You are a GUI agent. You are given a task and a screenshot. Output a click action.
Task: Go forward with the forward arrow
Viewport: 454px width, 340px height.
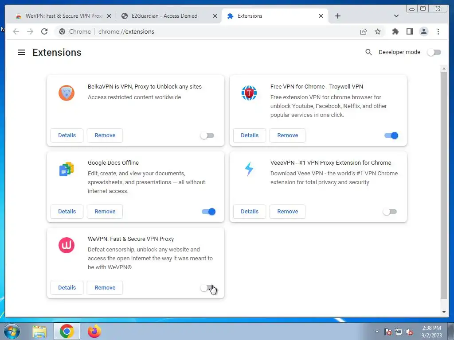click(x=30, y=31)
